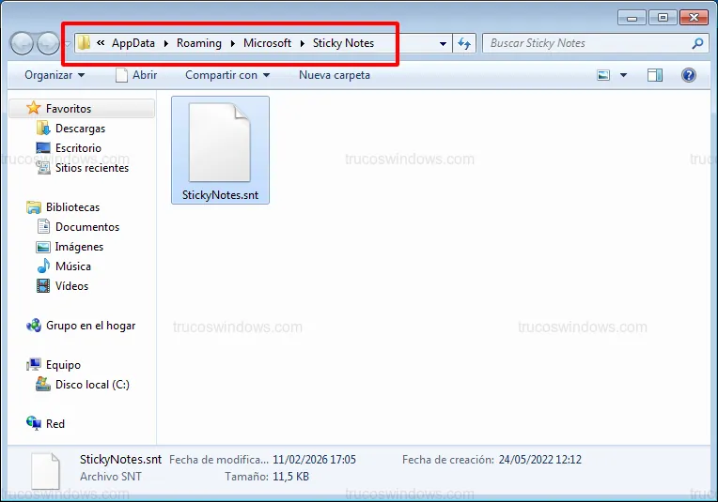Open Descargas in Favoritos
This screenshot has width=718, height=502.
coord(80,129)
